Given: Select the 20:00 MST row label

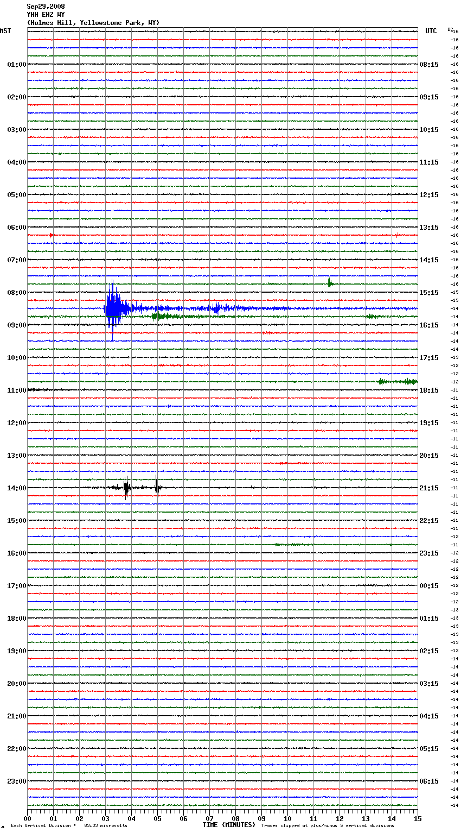Looking at the screenshot, I should pyautogui.click(x=16, y=684).
